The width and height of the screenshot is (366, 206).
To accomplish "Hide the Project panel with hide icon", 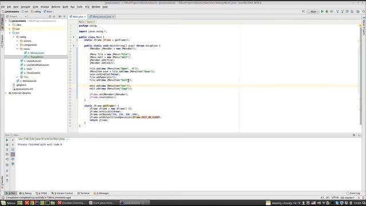I will click(x=65, y=17).
